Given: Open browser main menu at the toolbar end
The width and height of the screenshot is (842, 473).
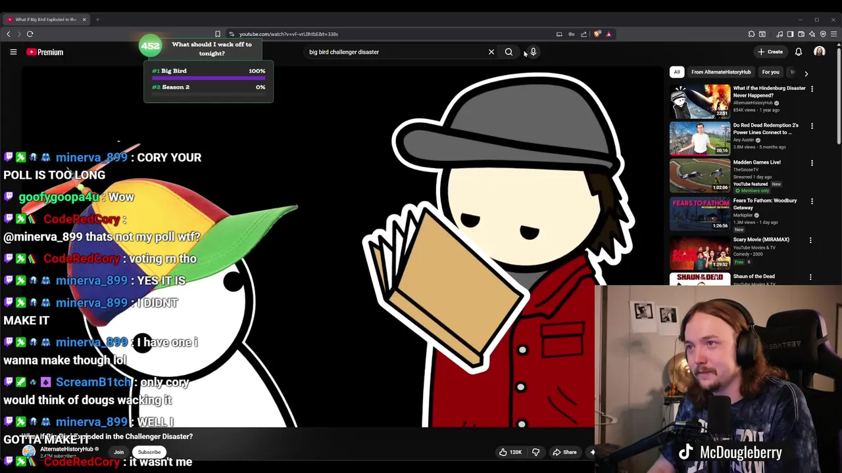Looking at the screenshot, I should coord(833,34).
